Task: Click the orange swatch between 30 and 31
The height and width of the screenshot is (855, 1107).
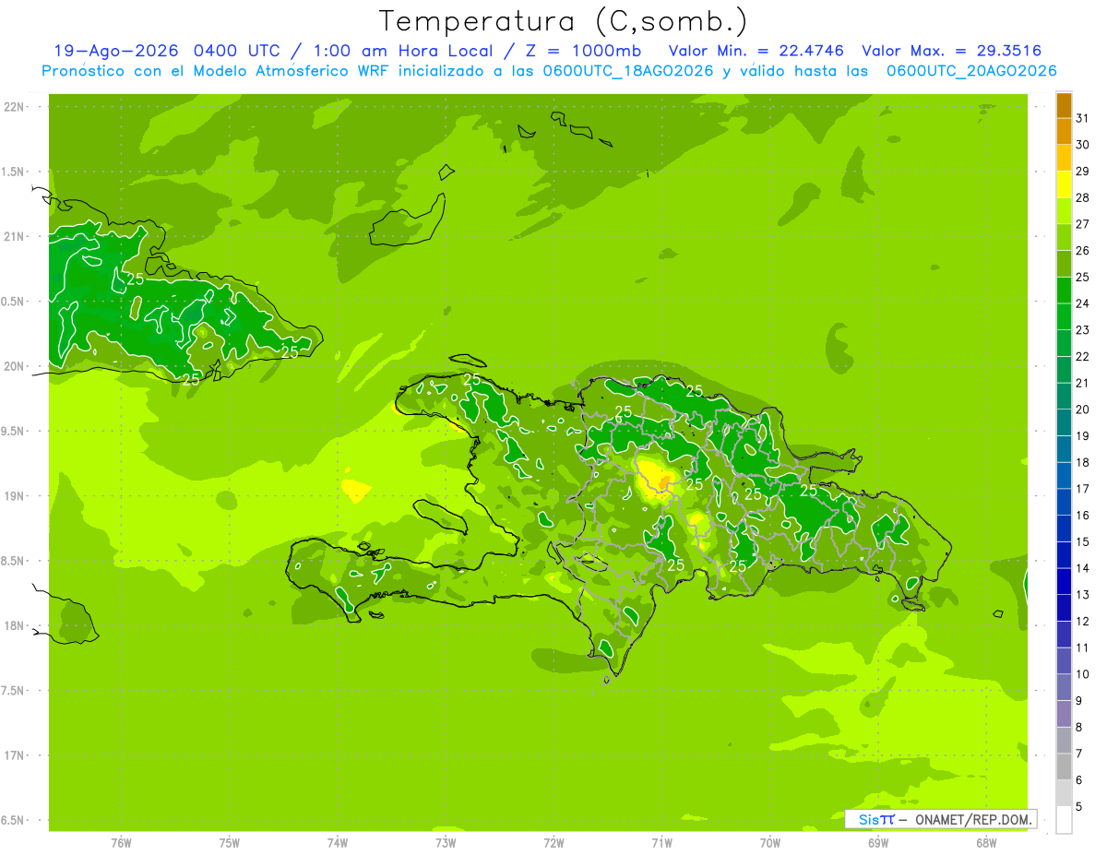Action: (1064, 131)
